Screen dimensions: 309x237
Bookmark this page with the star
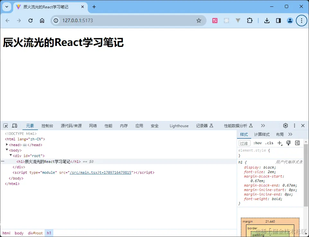point(199,21)
